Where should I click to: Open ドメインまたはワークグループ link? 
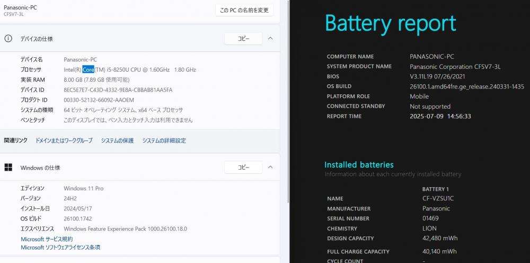[x=64, y=141]
